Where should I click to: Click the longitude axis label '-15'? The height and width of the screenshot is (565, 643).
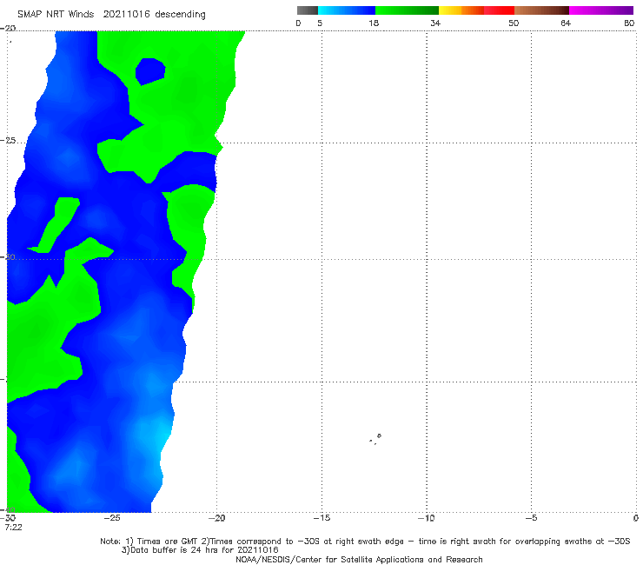click(x=321, y=518)
